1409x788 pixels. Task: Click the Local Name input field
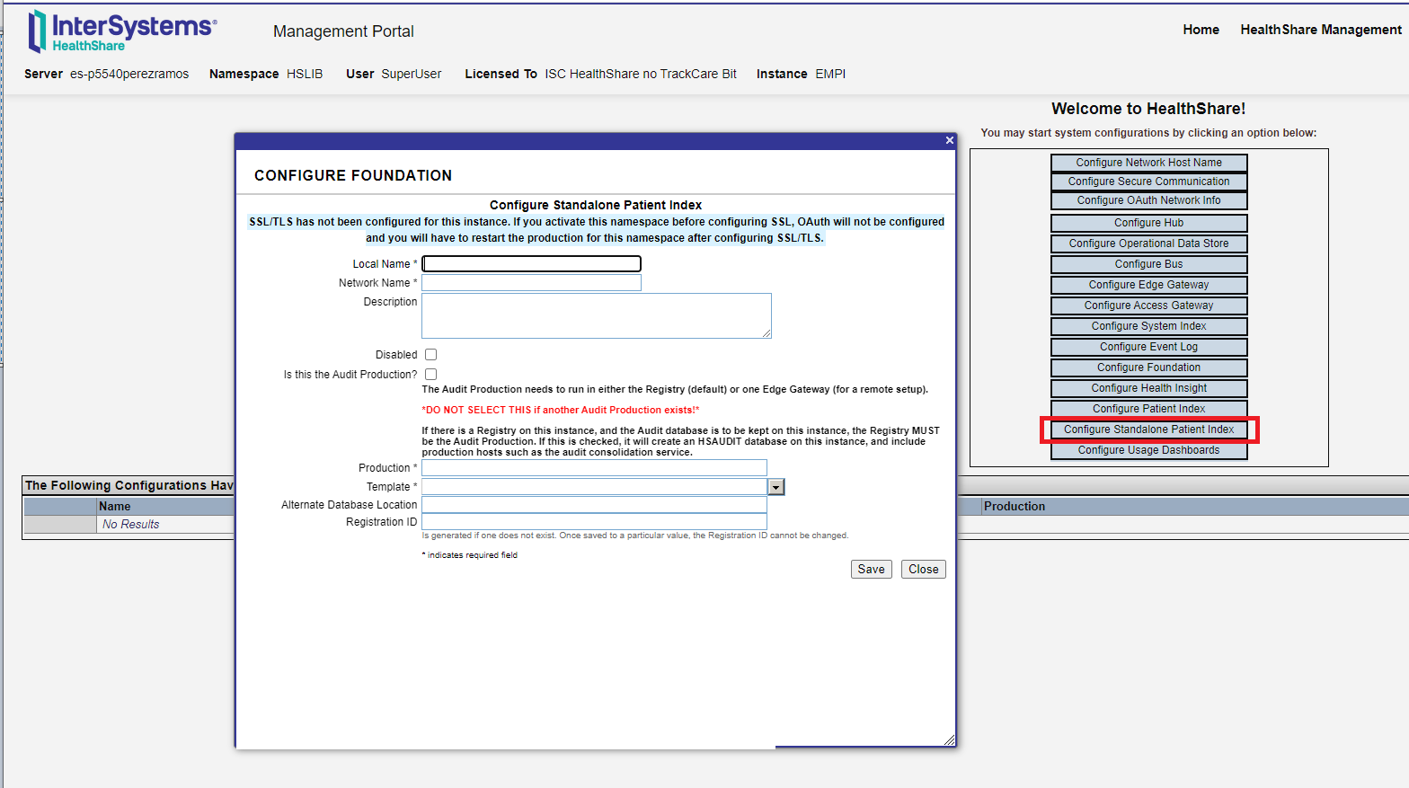531,264
